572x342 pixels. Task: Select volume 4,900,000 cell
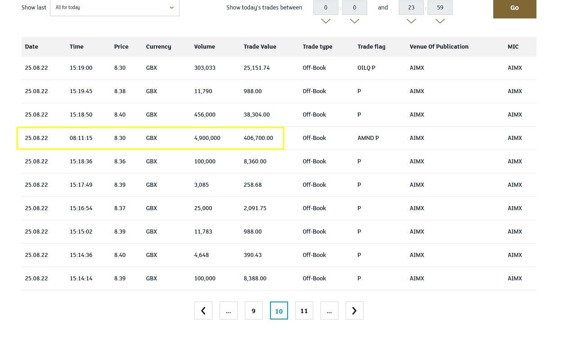[207, 138]
